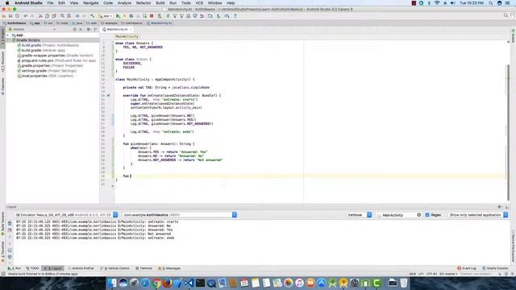Open Chrome from the dock

point(156,283)
